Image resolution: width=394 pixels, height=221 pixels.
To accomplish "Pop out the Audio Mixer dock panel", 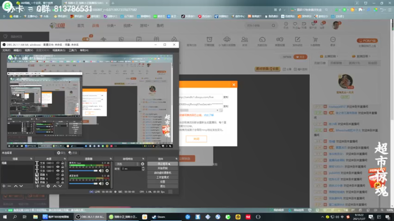I will click(110, 159).
